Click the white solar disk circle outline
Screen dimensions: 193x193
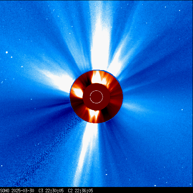click(x=96, y=97)
